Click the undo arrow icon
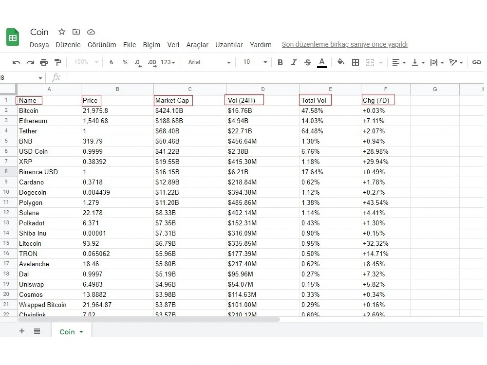Image resolution: width=487 pixels, height=365 pixels. point(16,62)
